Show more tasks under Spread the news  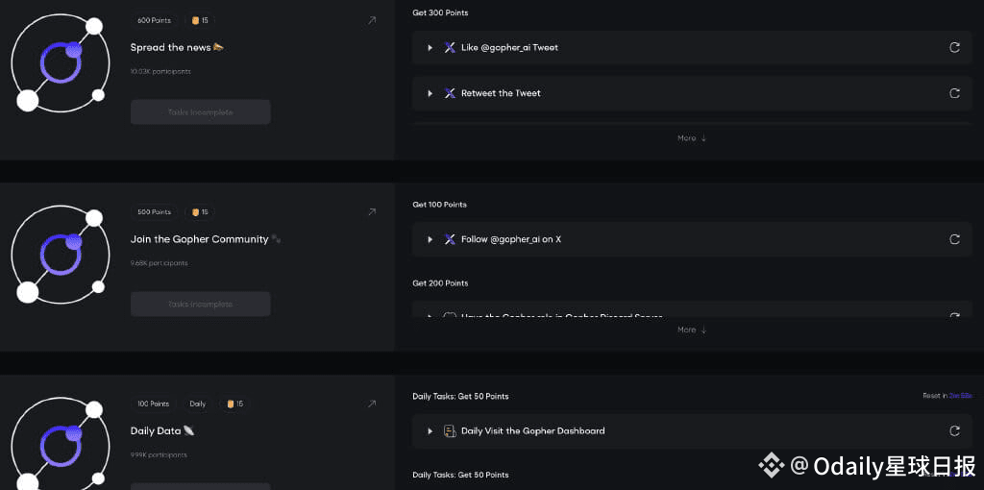pos(691,138)
